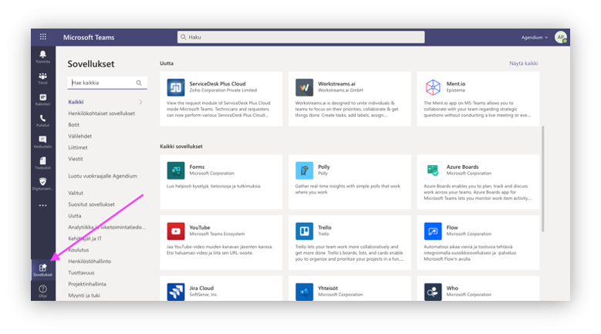
Task: Open the Workstreams.ai app title
Action: [336, 83]
